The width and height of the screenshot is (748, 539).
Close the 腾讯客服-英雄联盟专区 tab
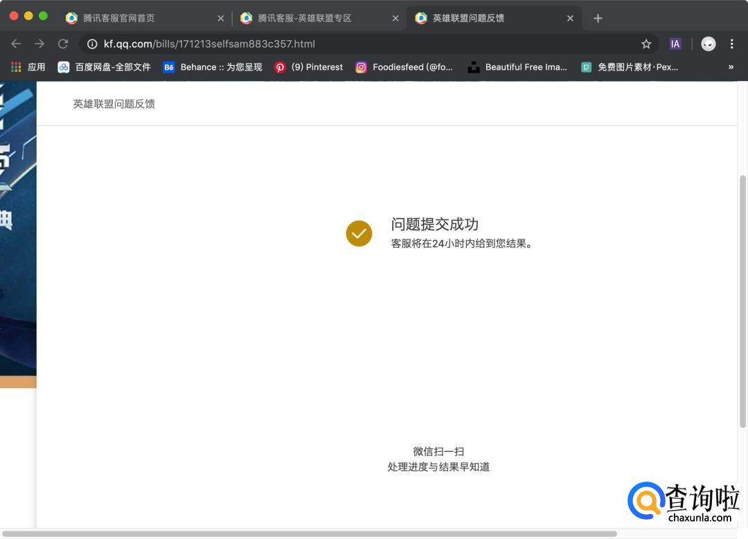coord(395,18)
